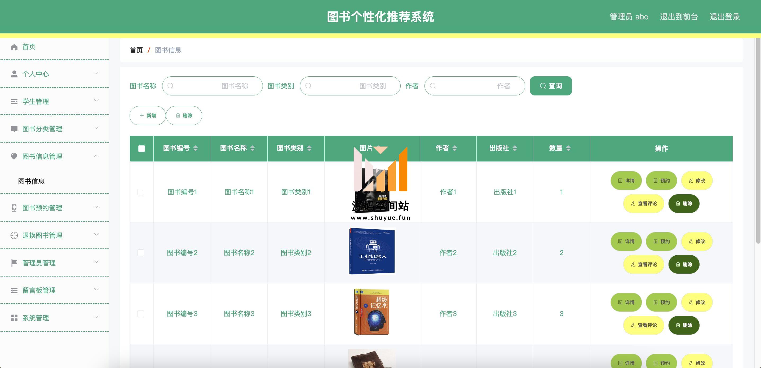Click the blue 工业机器人 book cover thumbnail
The height and width of the screenshot is (368, 761).
(x=372, y=251)
